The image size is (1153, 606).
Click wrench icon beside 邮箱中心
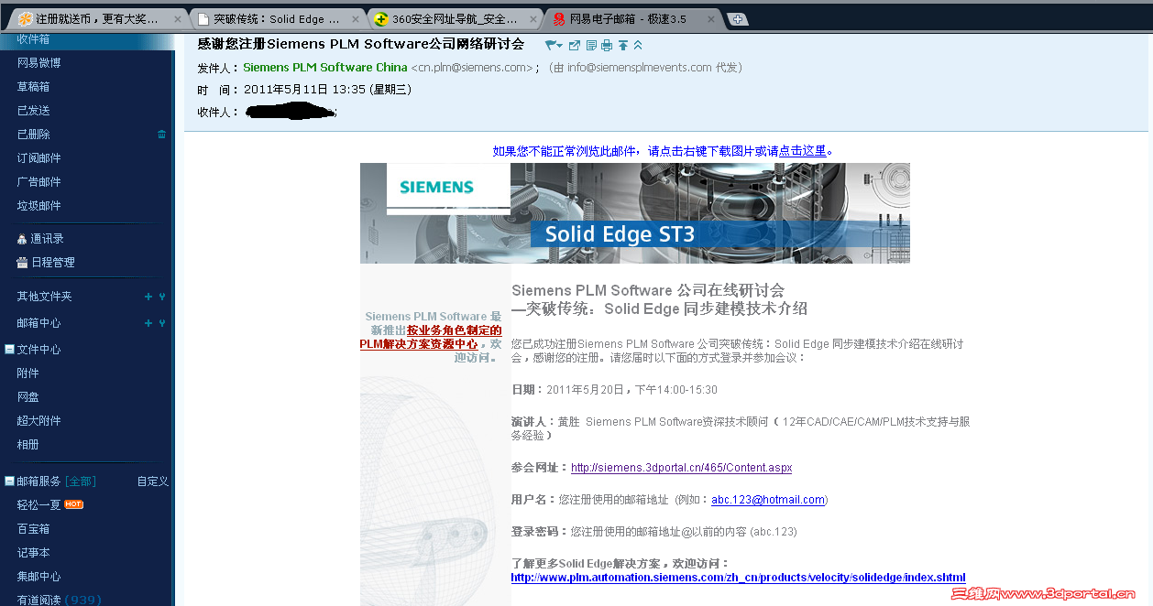pyautogui.click(x=162, y=323)
